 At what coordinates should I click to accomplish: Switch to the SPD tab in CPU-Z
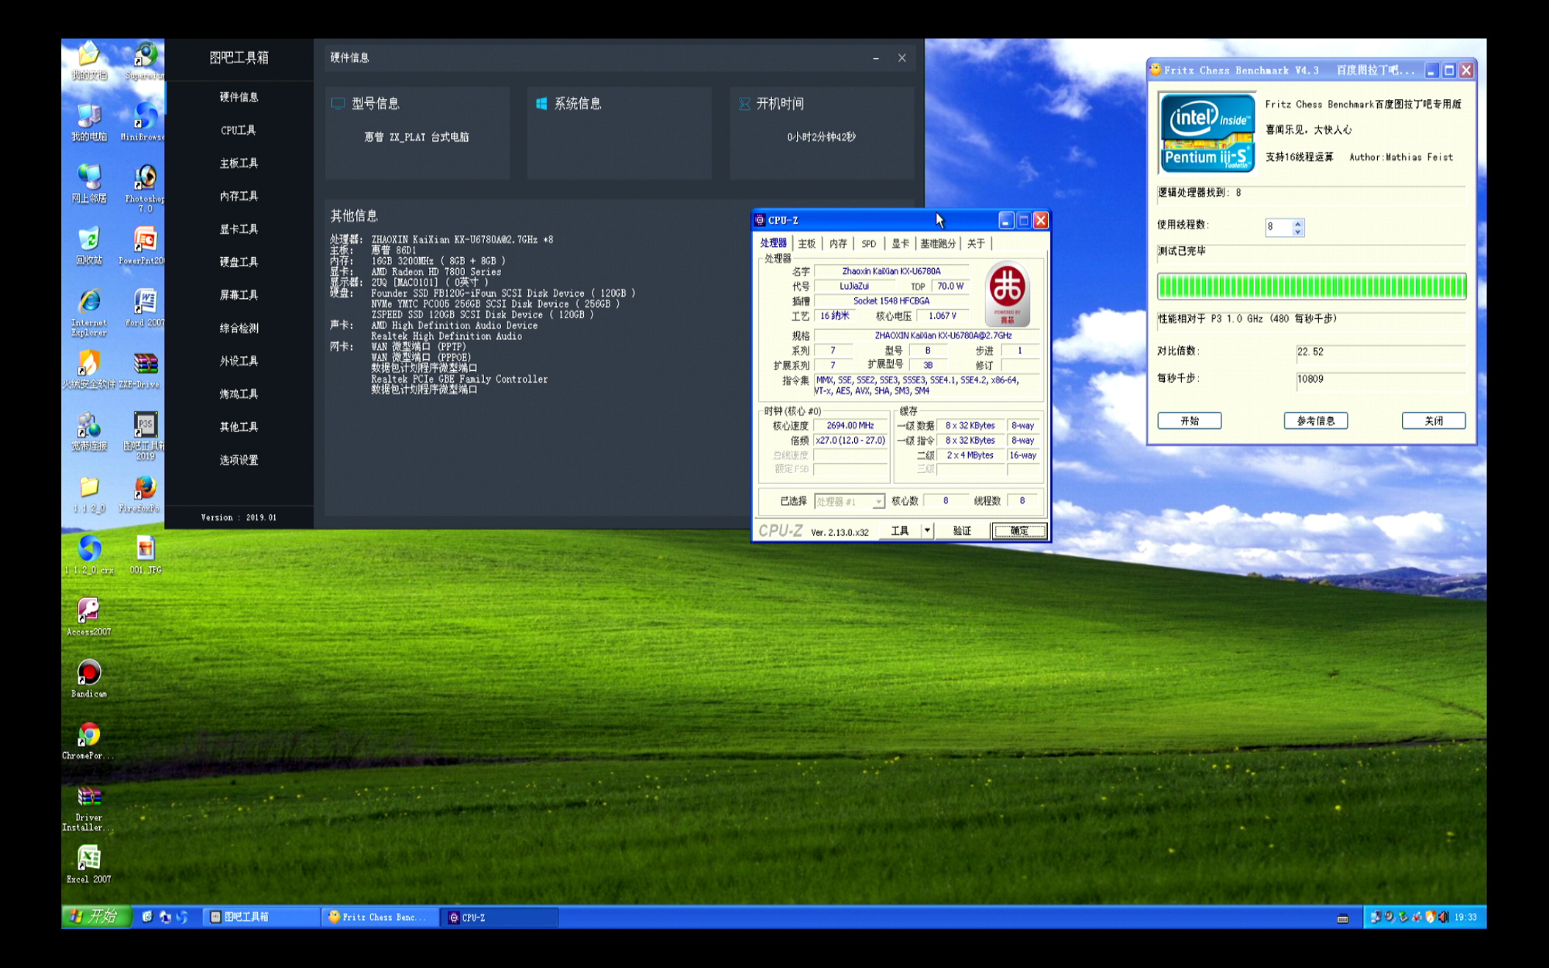pos(869,243)
